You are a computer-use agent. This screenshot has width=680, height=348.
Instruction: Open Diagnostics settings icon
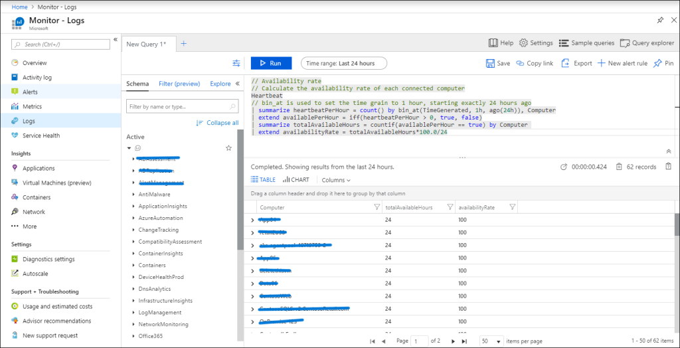pyautogui.click(x=15, y=259)
